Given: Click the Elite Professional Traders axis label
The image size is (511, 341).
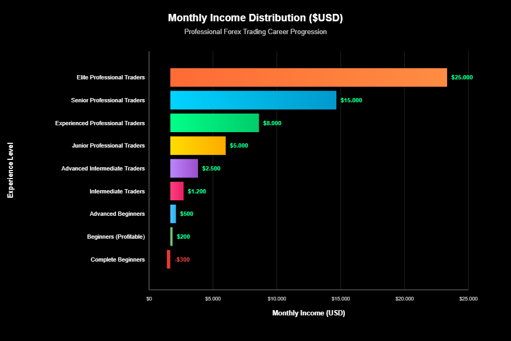Looking at the screenshot, I should pos(110,77).
